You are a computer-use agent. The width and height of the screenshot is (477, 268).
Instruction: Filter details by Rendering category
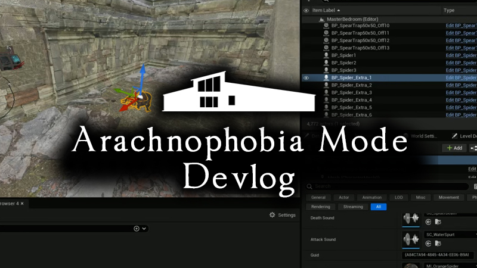click(320, 207)
